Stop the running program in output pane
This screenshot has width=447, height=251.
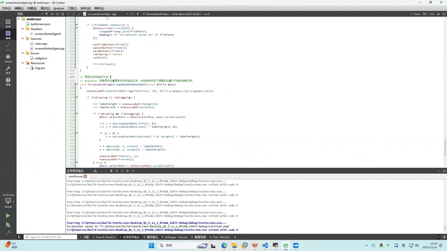point(117,171)
